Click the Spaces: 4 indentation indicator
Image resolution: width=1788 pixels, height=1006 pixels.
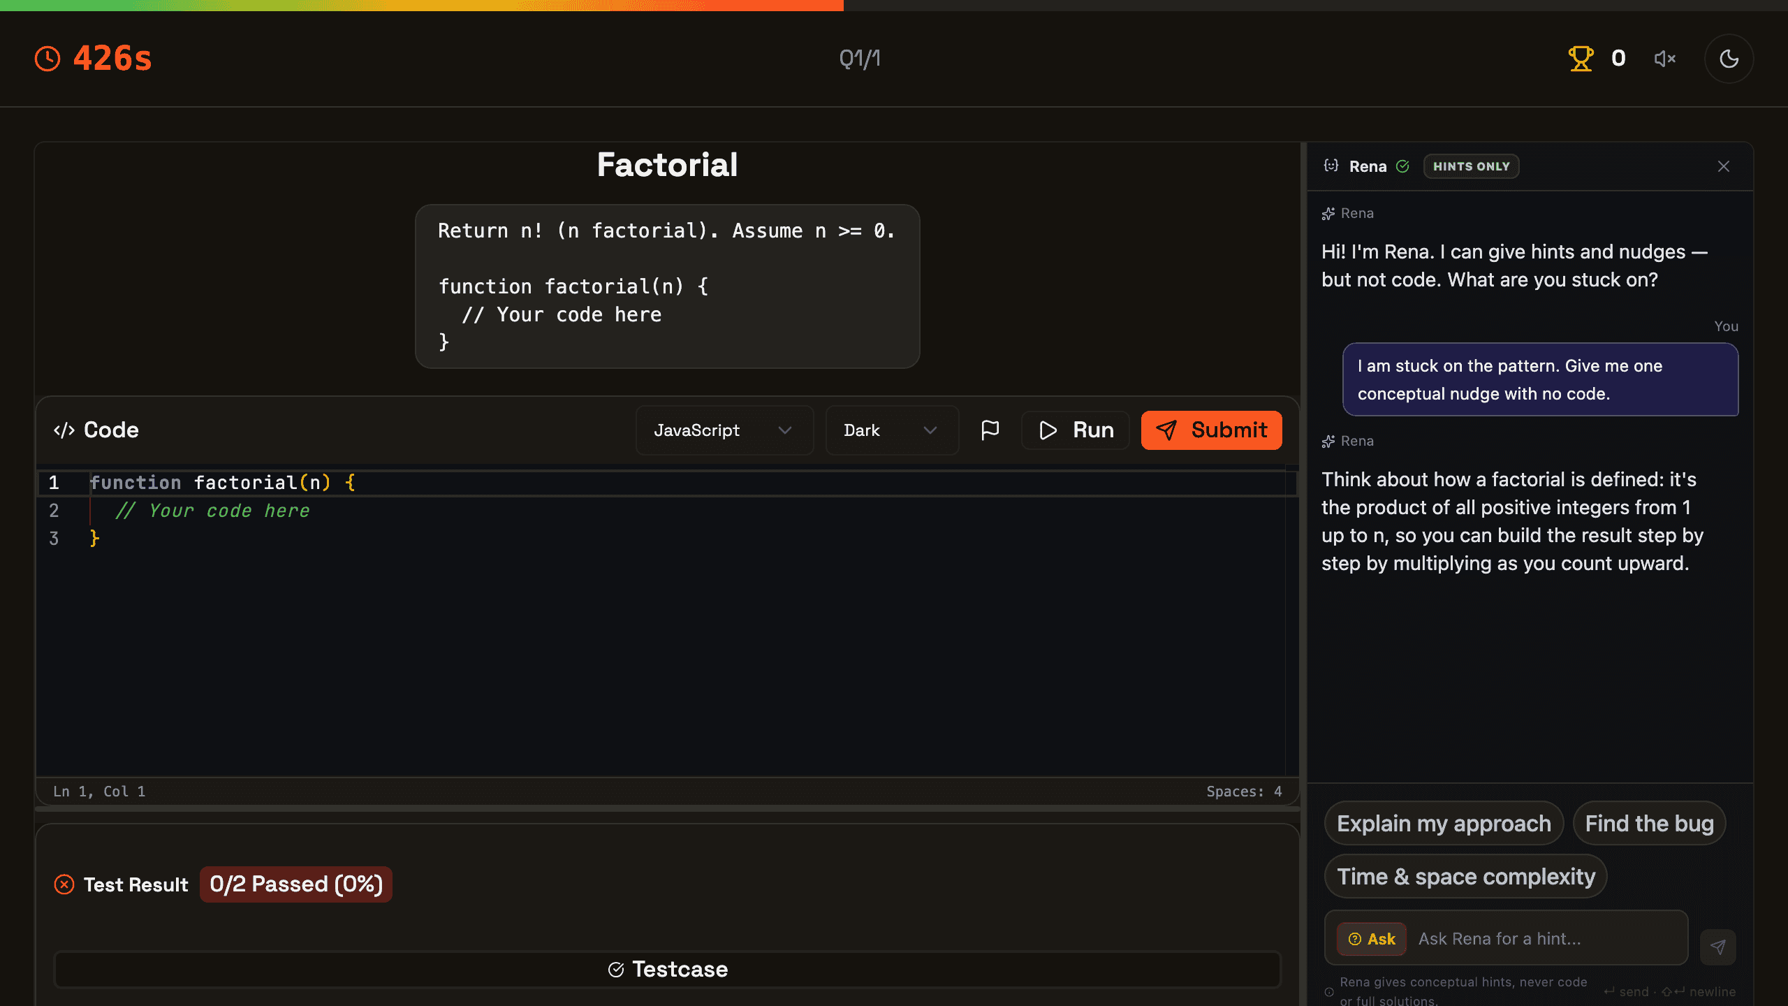(1244, 792)
